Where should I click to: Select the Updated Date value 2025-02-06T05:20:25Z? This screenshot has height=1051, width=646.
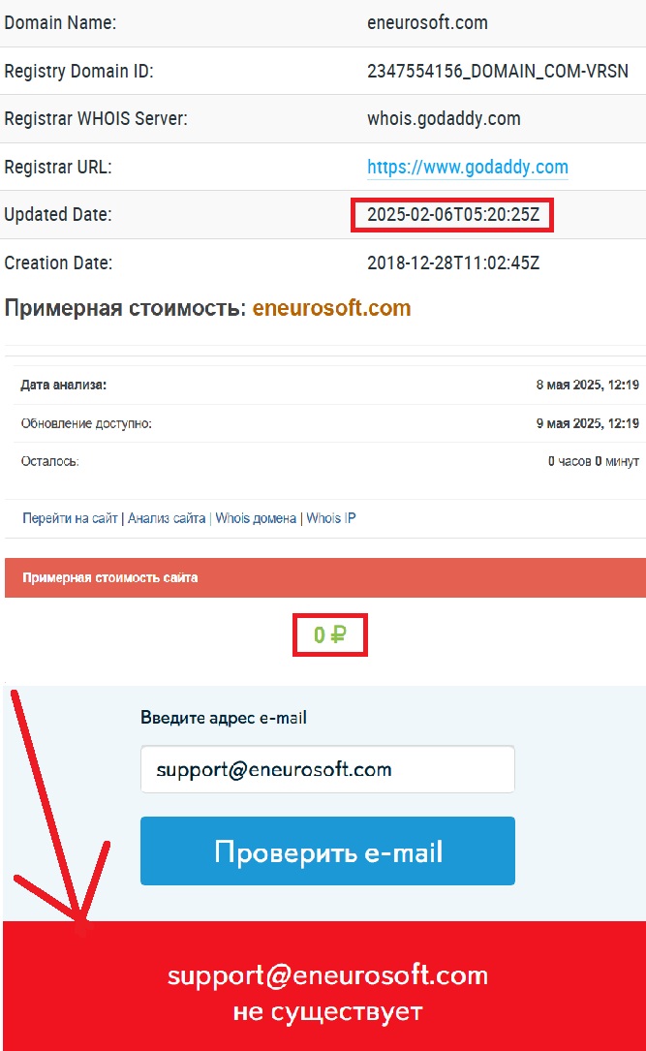pyautogui.click(x=453, y=214)
